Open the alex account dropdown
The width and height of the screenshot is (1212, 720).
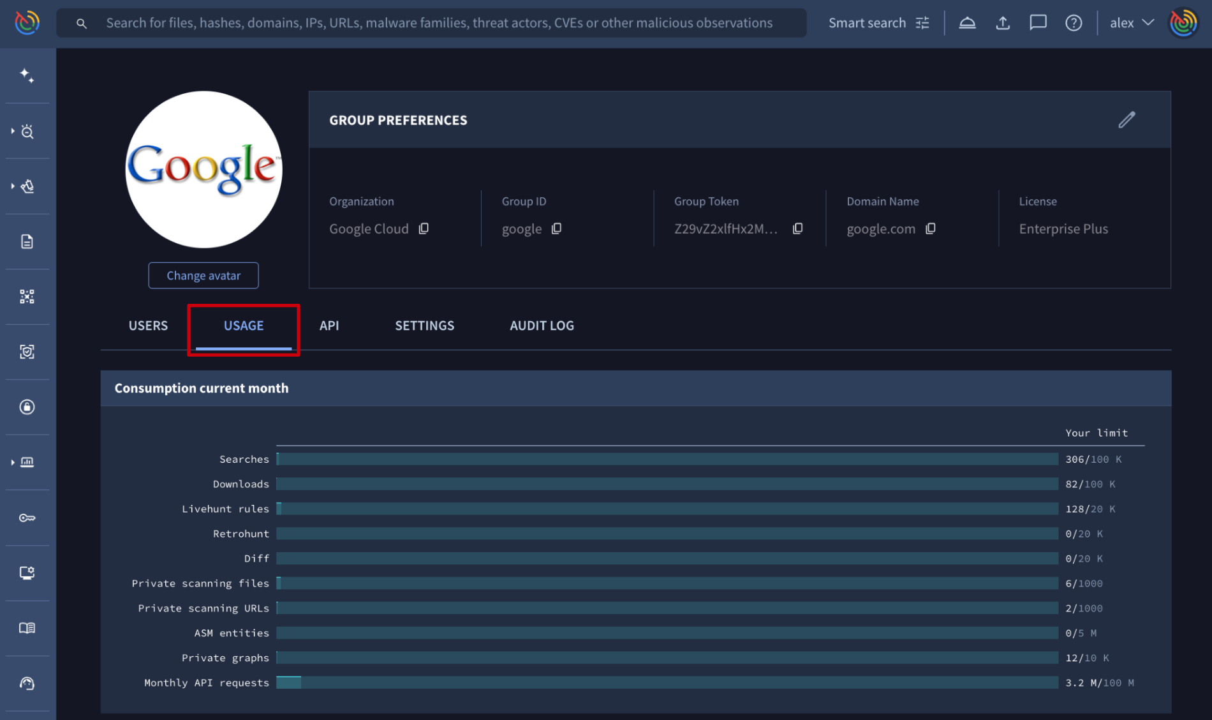[x=1132, y=23]
